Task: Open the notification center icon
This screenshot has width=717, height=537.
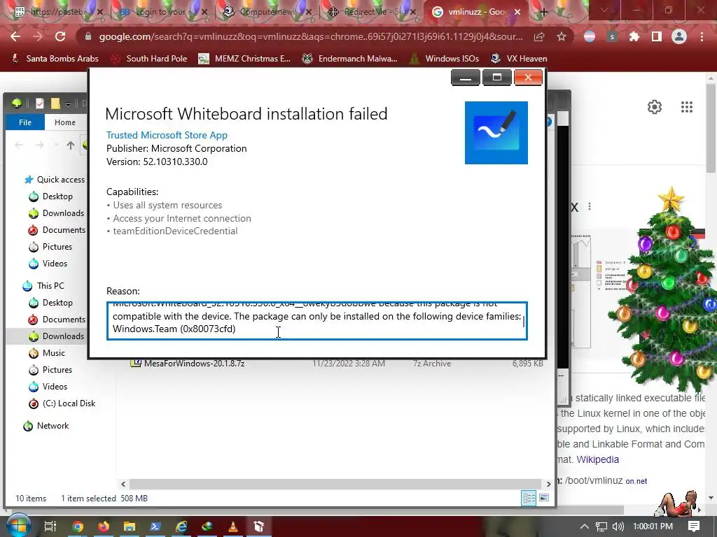Action: click(694, 526)
